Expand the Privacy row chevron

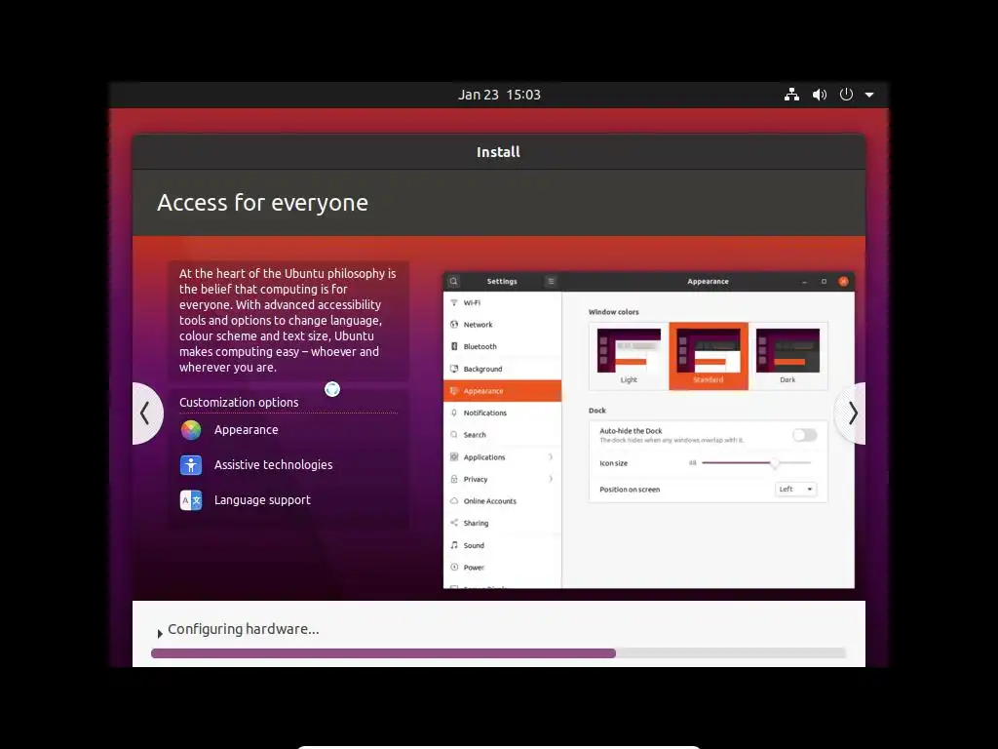551,479
